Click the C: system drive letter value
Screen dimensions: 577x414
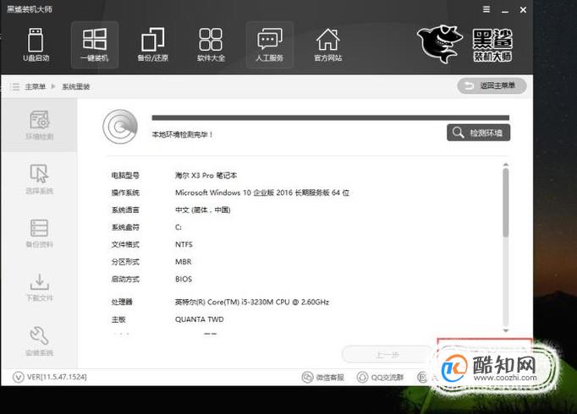point(179,227)
